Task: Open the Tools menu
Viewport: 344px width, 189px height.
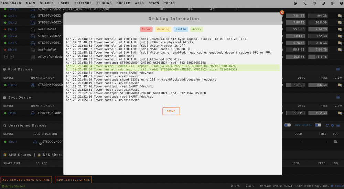Action: tap(169, 3)
